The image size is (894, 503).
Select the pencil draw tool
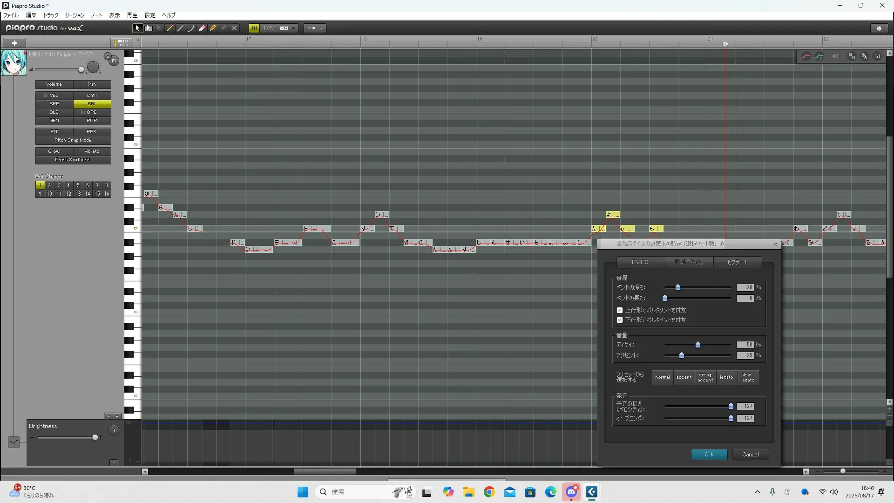(x=170, y=28)
